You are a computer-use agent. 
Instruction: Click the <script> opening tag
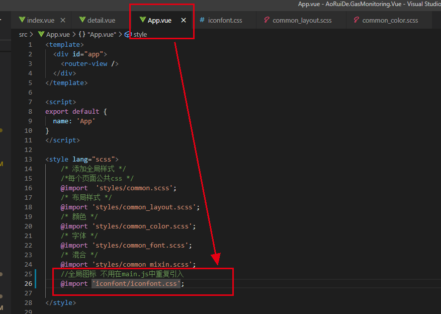61,102
